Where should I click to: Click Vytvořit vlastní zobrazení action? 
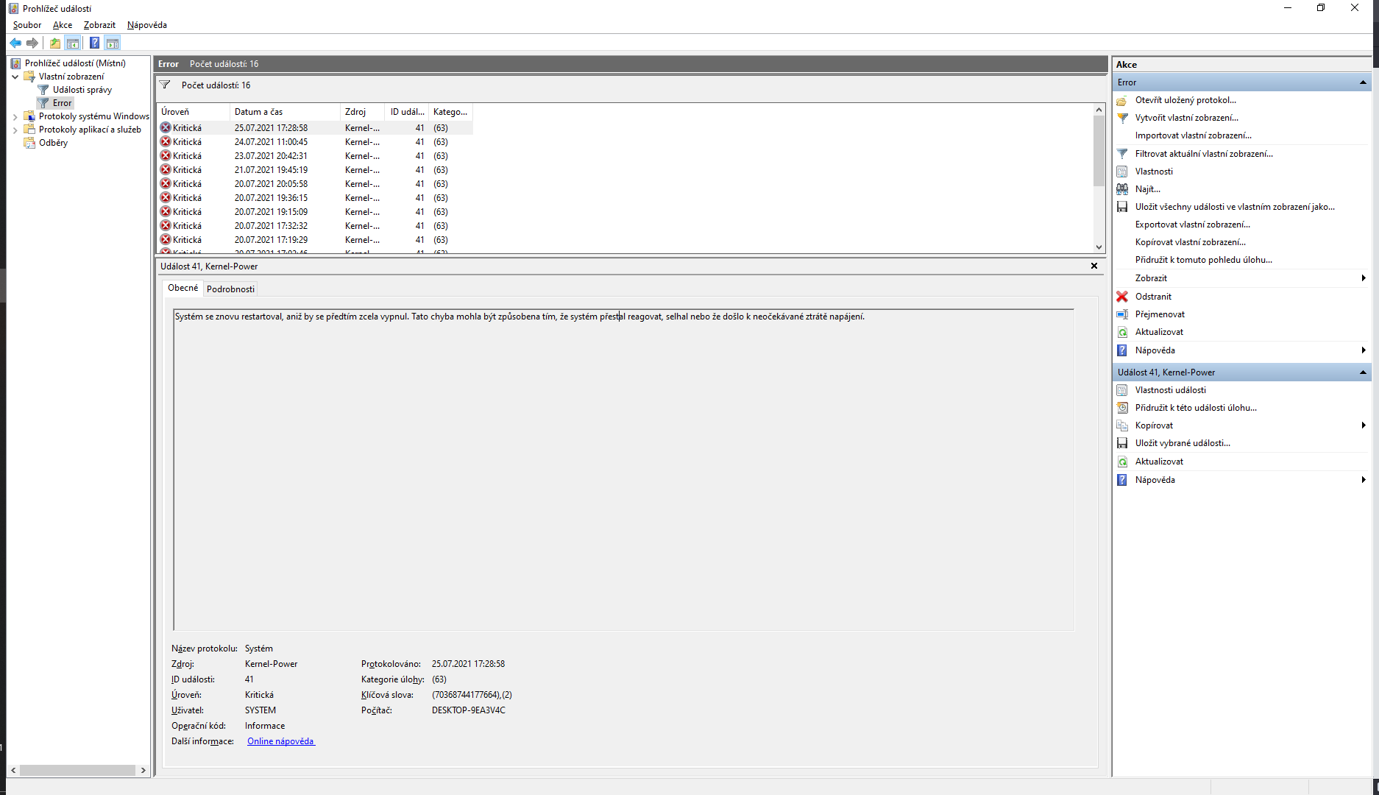coord(1186,118)
